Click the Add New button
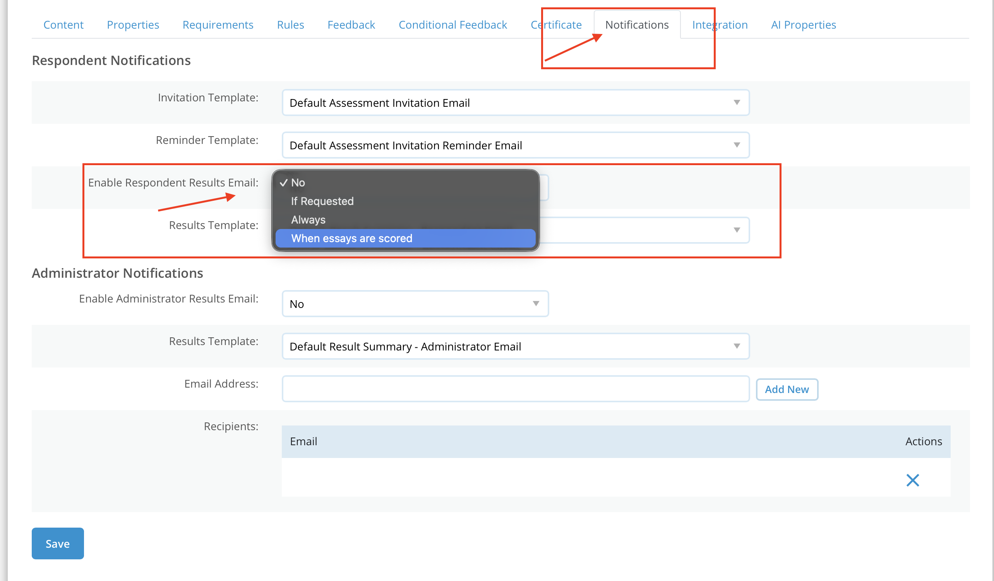Screen dimensions: 994x581 (787, 389)
